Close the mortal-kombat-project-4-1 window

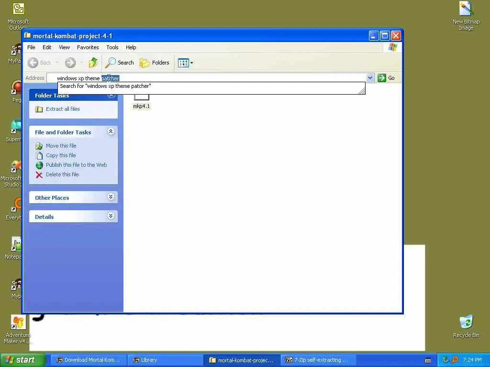pyautogui.click(x=396, y=36)
